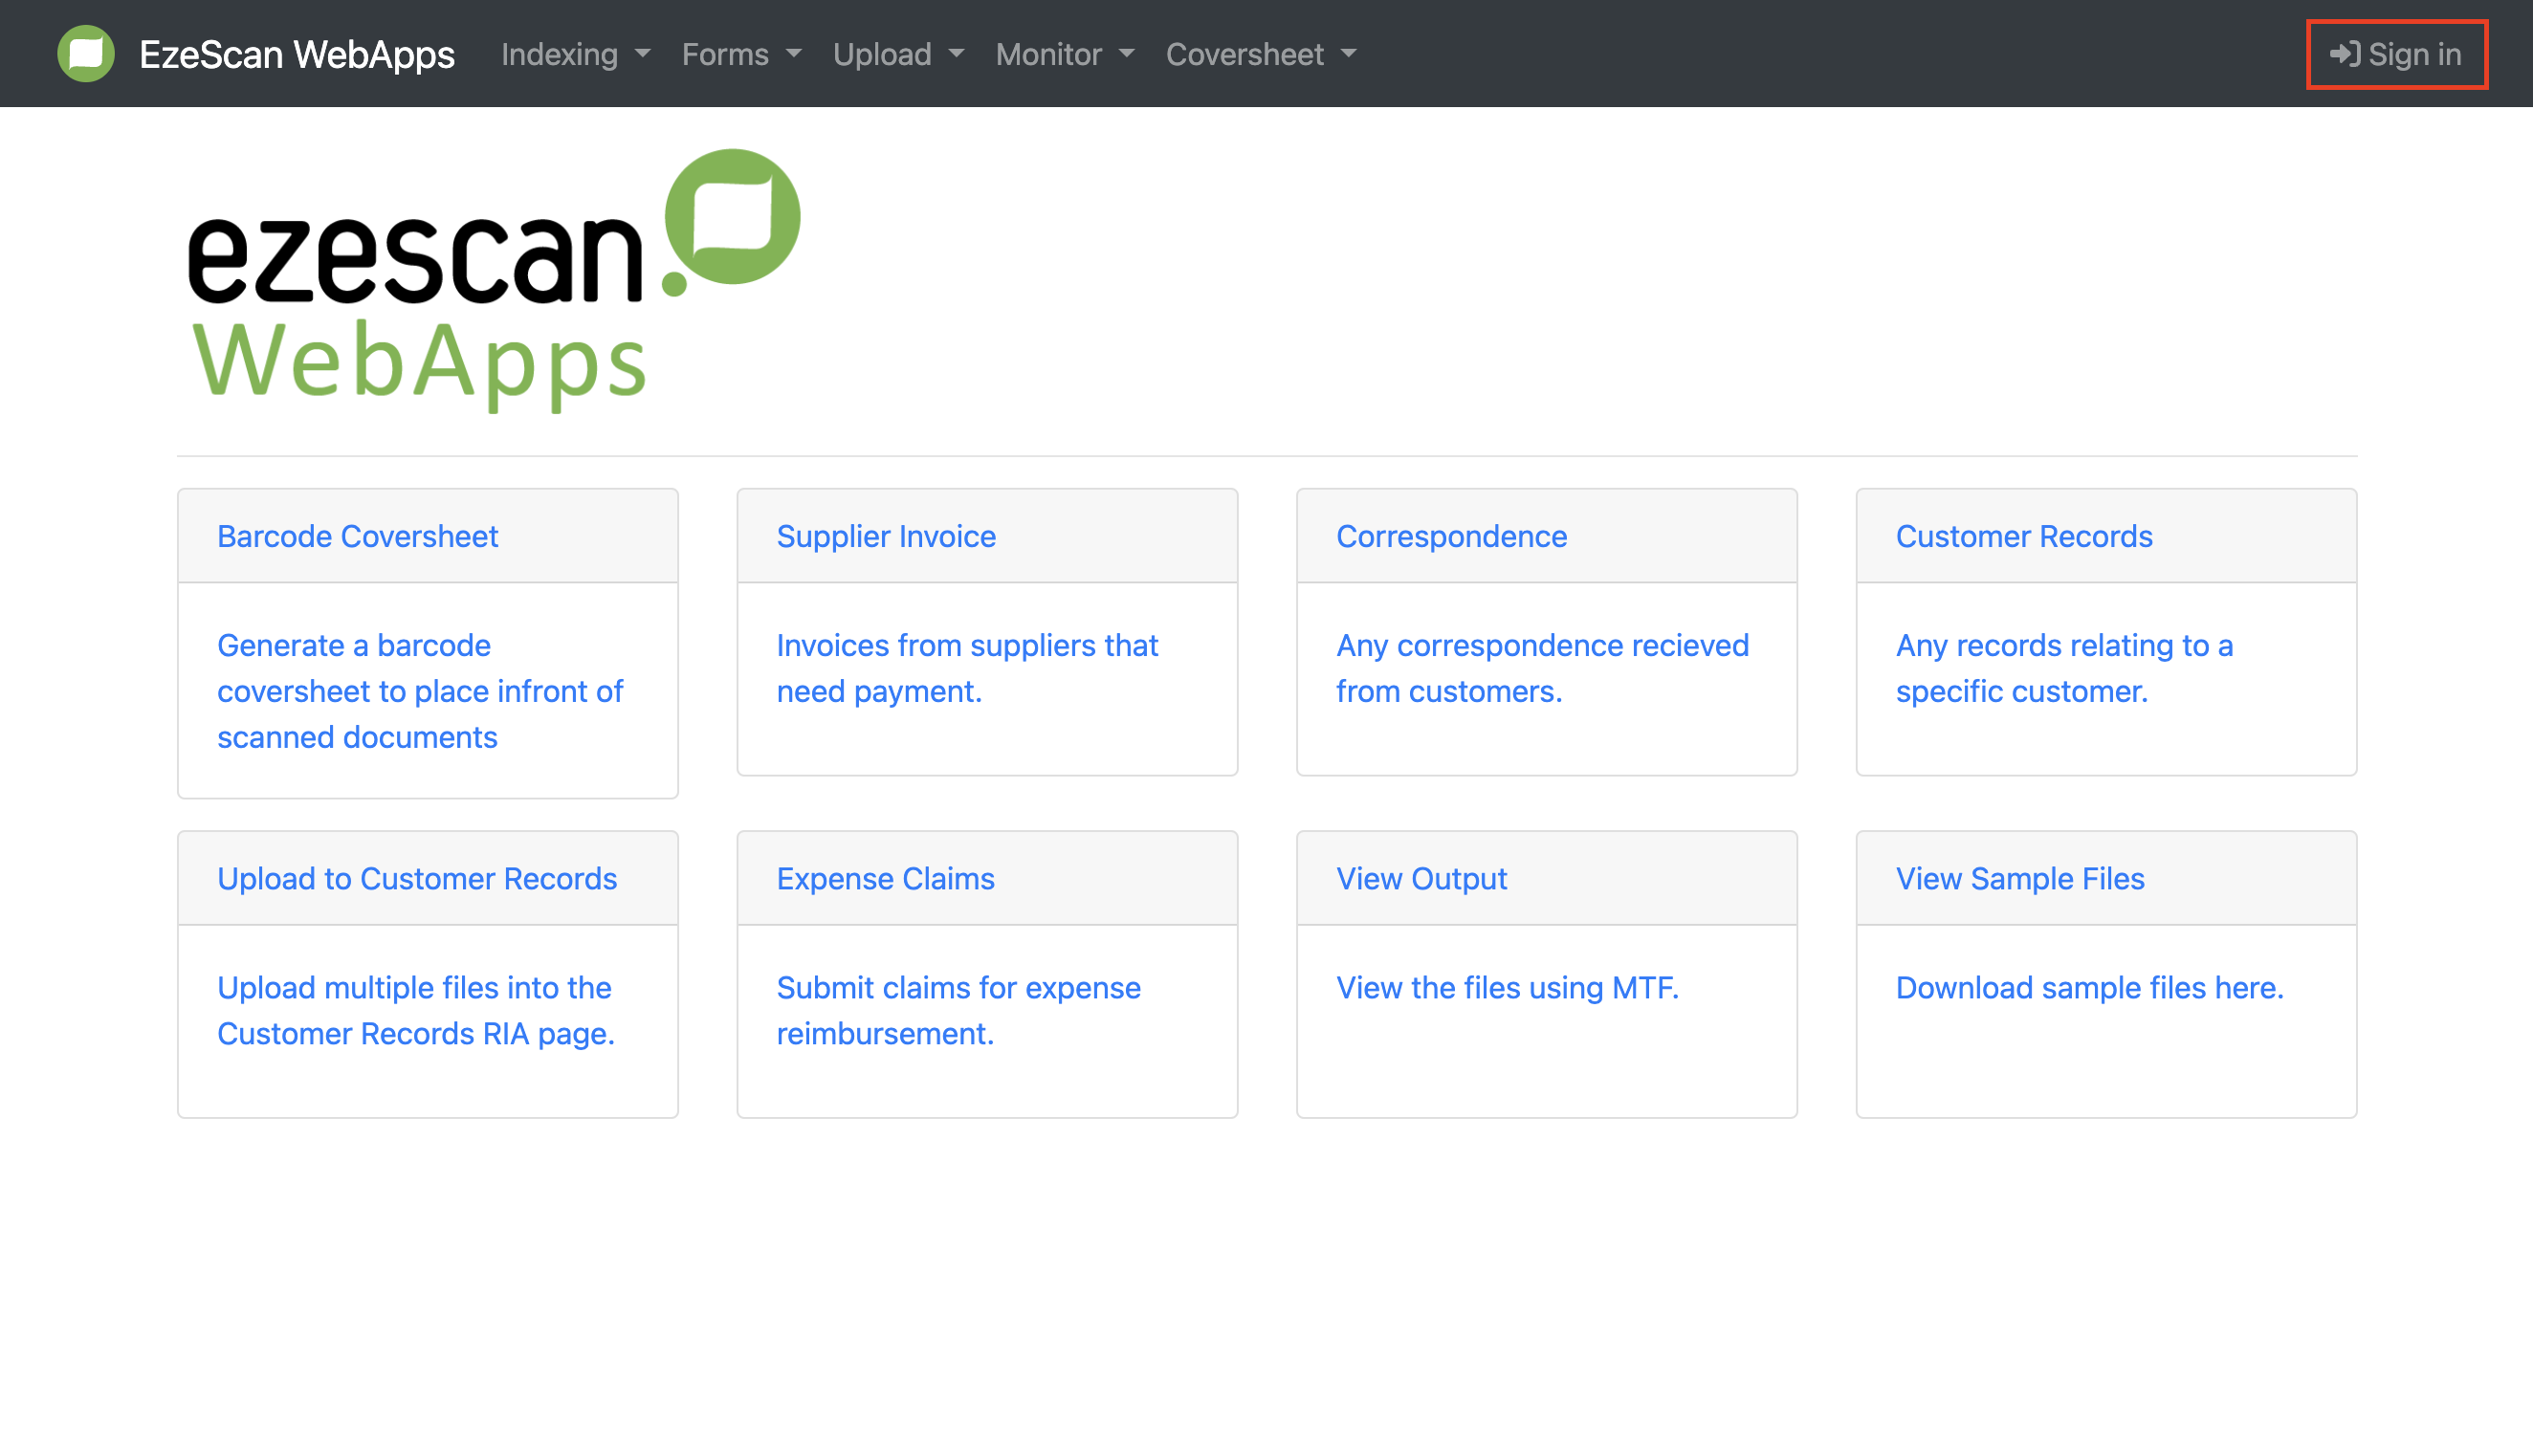Click the EzeScan WebApps brand title
The width and height of the screenshot is (2533, 1446).
(296, 54)
